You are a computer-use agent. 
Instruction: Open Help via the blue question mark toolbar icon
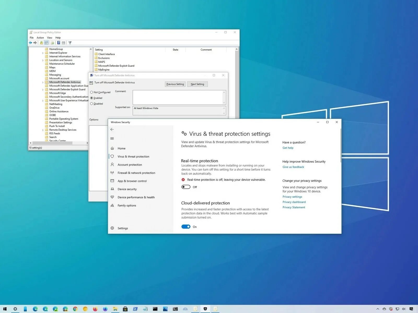[x=59, y=43]
